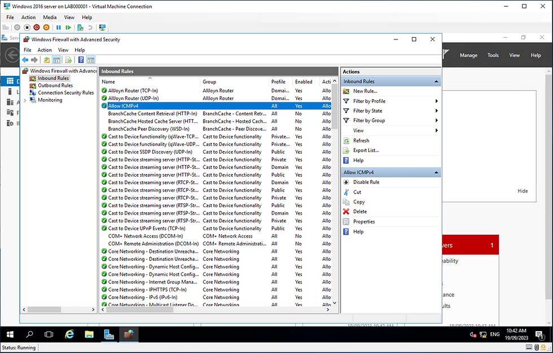Image resolution: width=553 pixels, height=353 pixels.
Task: Go back with the blue arrow in firewall toolbar
Action: click(x=25, y=60)
